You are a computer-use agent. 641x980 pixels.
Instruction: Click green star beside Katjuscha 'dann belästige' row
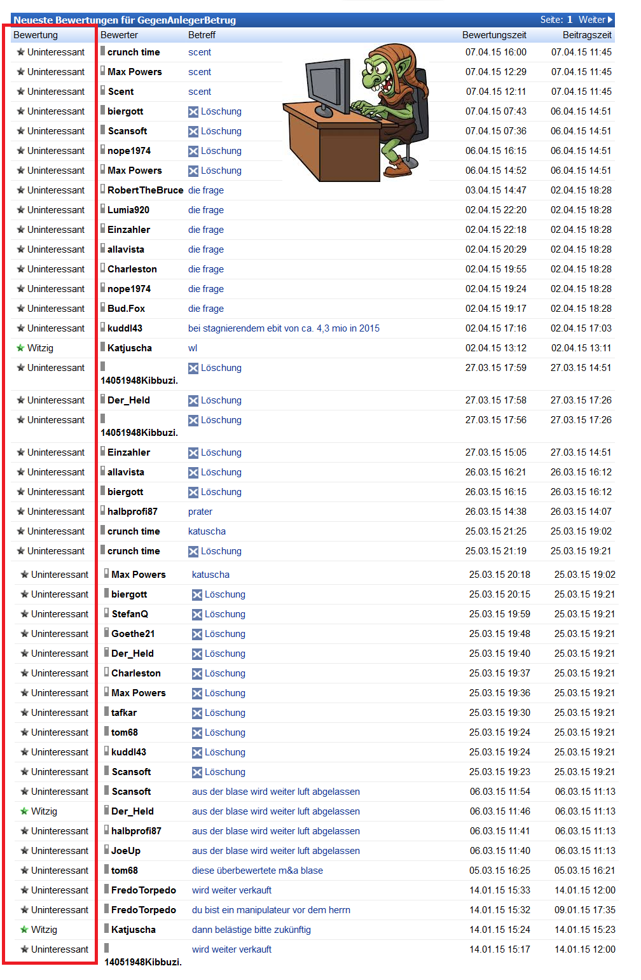click(25, 930)
